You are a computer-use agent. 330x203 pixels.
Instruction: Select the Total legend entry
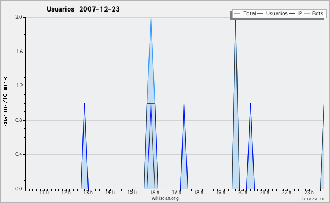(x=245, y=13)
